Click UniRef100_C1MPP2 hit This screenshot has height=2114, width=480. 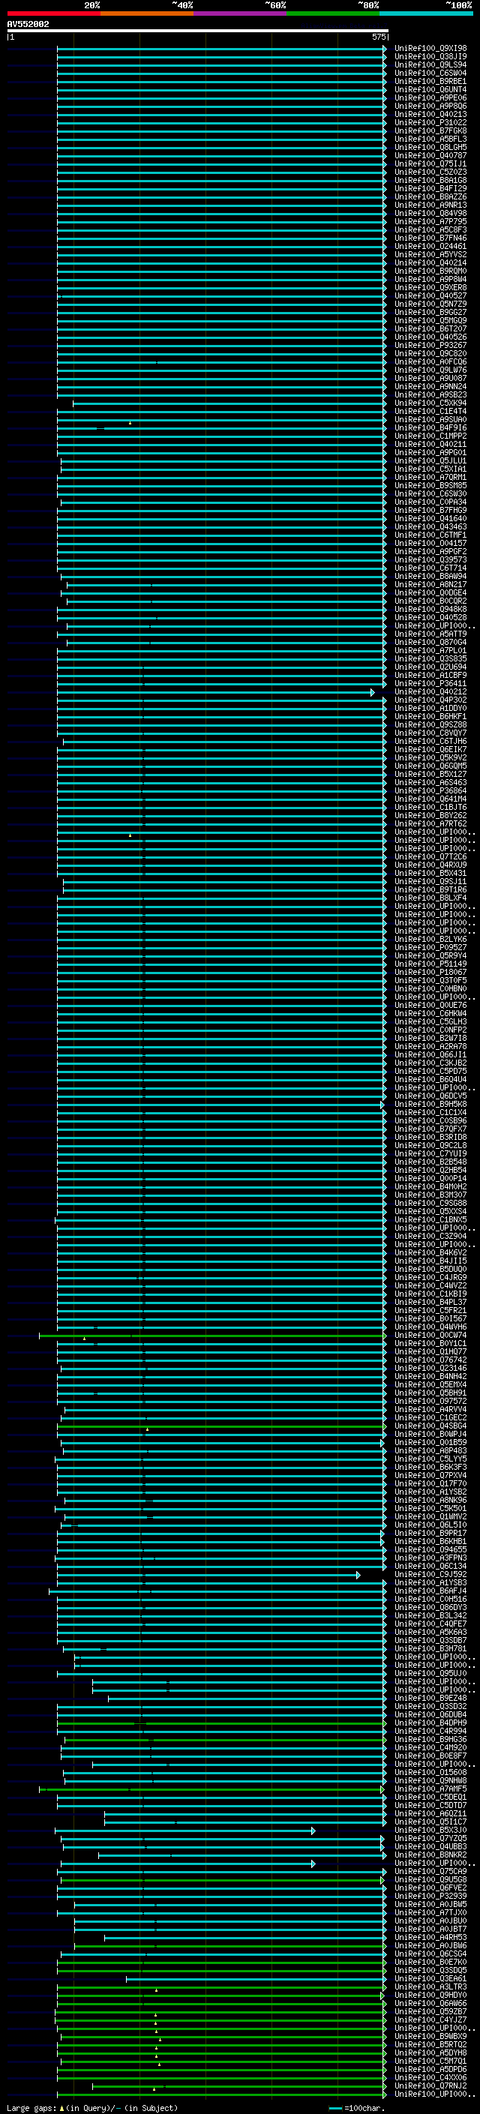tap(430, 436)
